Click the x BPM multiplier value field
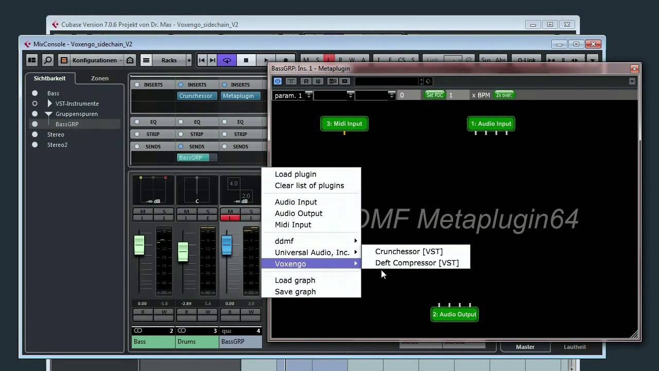The width and height of the screenshot is (659, 371). pos(458,95)
